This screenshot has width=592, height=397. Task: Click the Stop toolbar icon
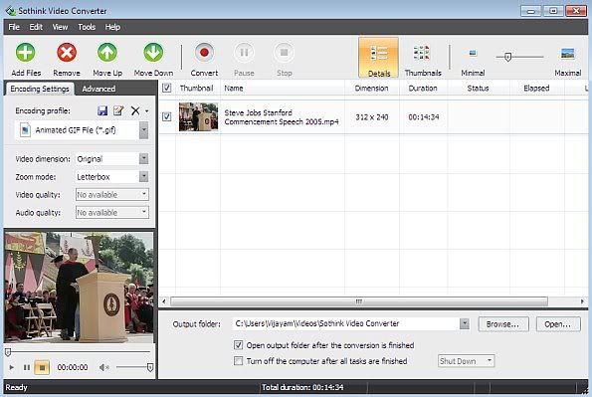point(284,53)
